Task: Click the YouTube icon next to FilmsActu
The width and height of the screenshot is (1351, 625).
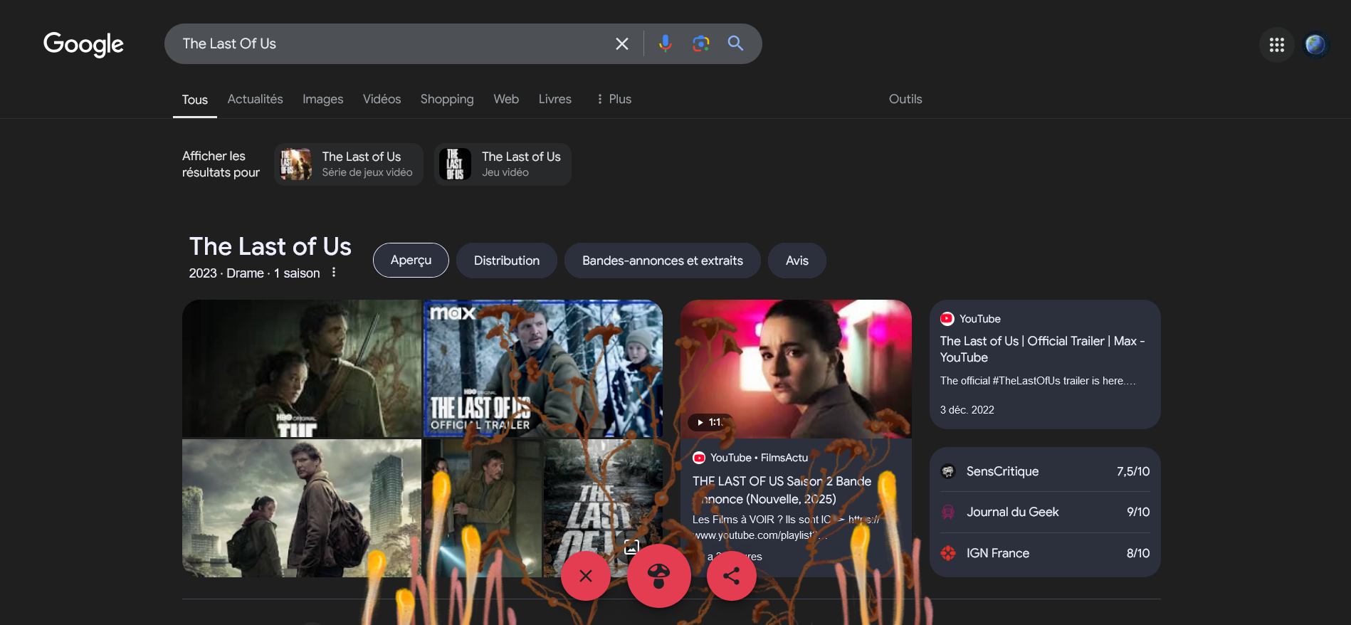Action: click(699, 458)
